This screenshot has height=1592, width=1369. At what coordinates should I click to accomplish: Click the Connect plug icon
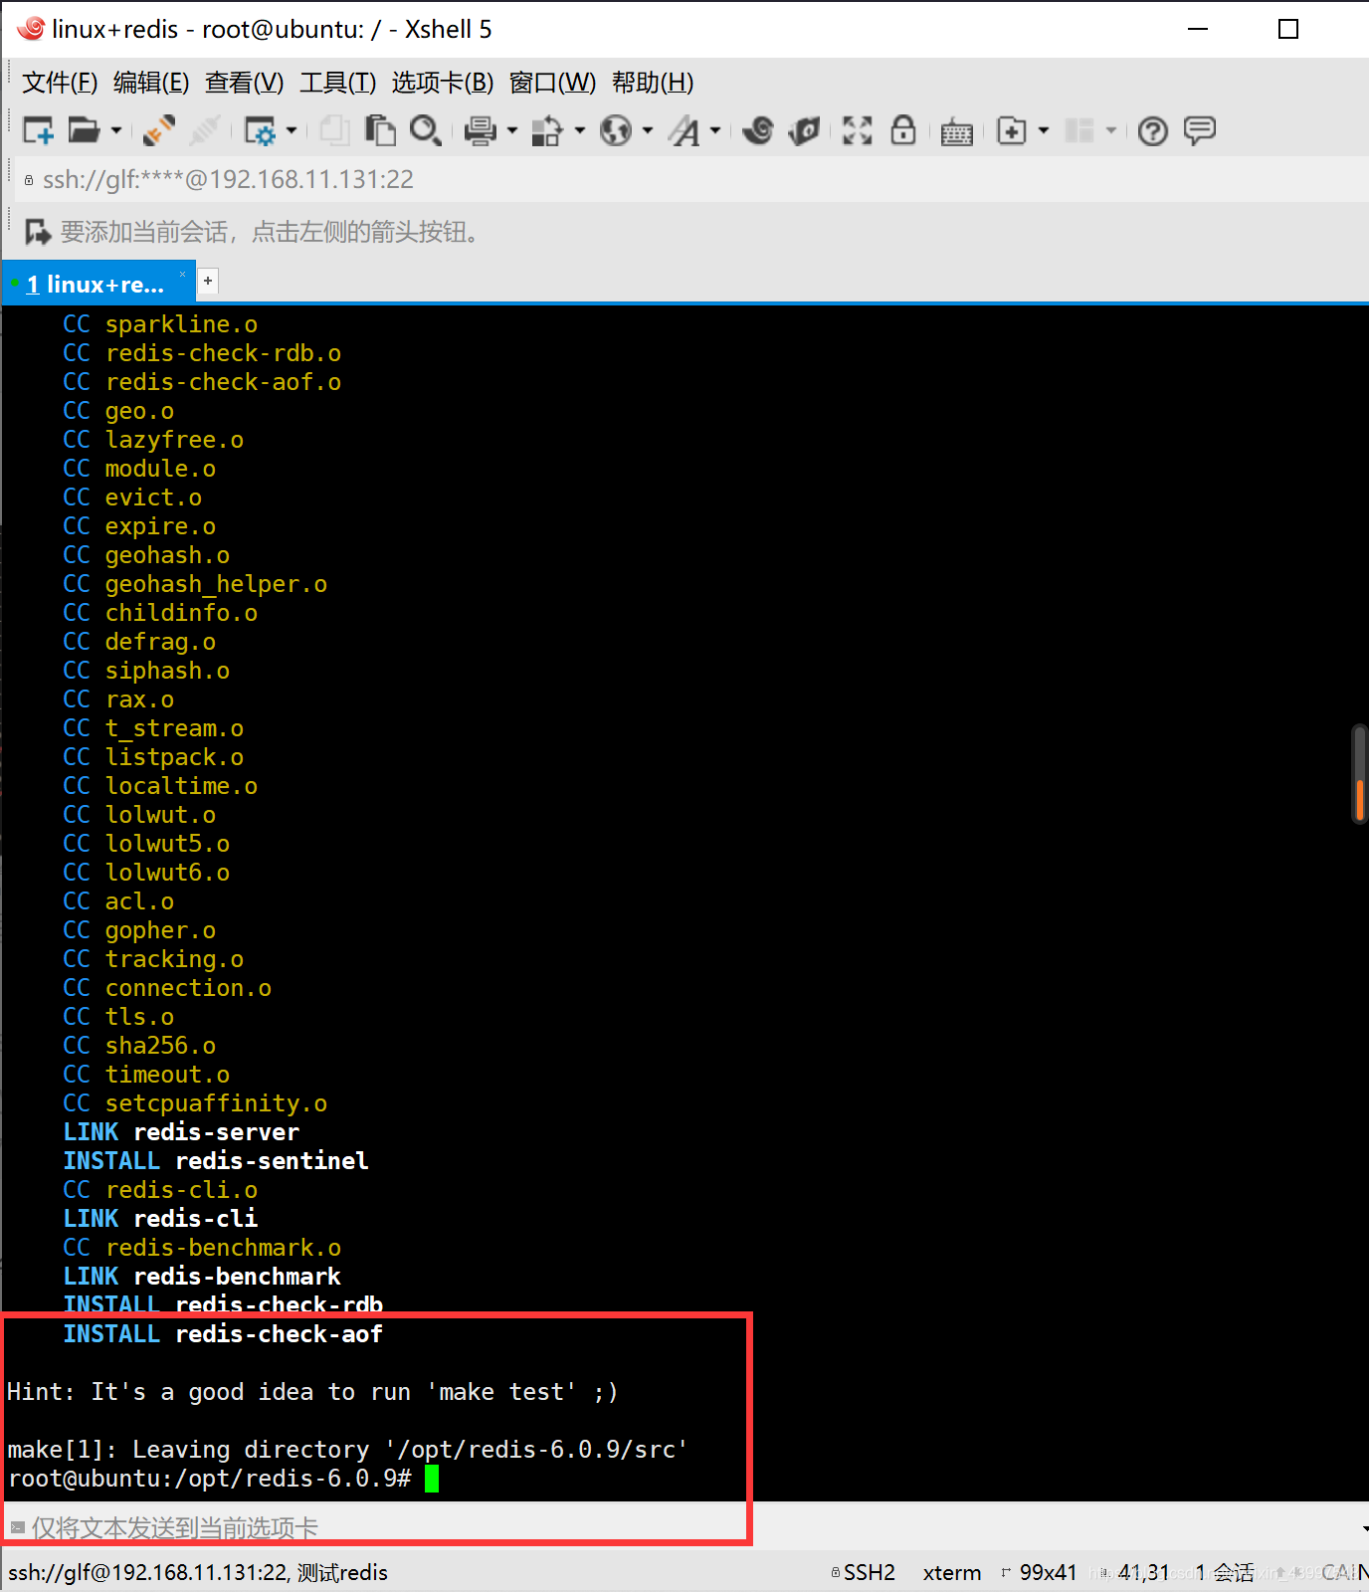tap(159, 130)
